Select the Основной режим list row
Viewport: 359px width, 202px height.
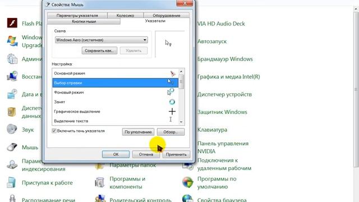pyautogui.click(x=115, y=74)
